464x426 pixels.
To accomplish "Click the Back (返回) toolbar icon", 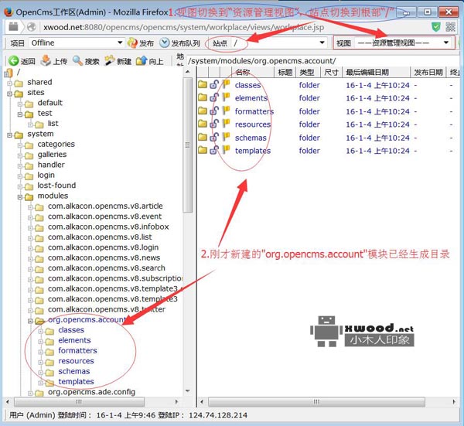I will tap(13, 61).
